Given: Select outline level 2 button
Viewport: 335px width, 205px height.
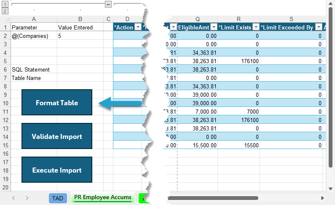Looking at the screenshot, I should coord(5,11).
